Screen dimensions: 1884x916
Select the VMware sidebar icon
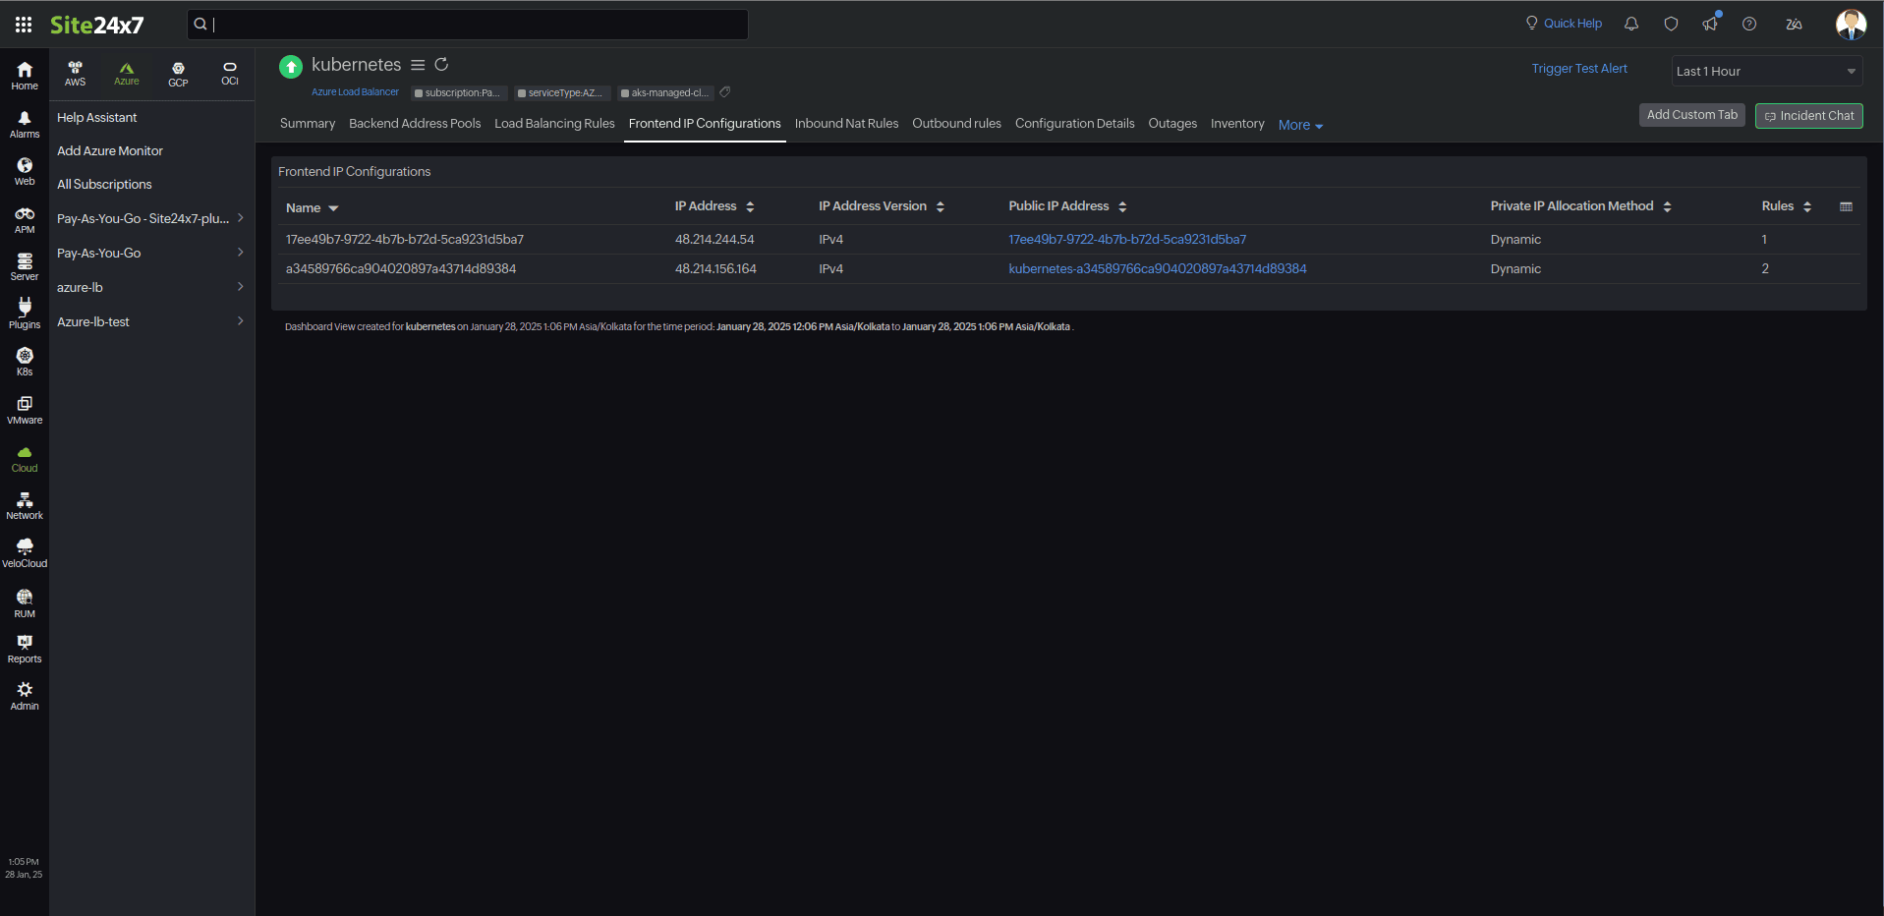point(24,407)
